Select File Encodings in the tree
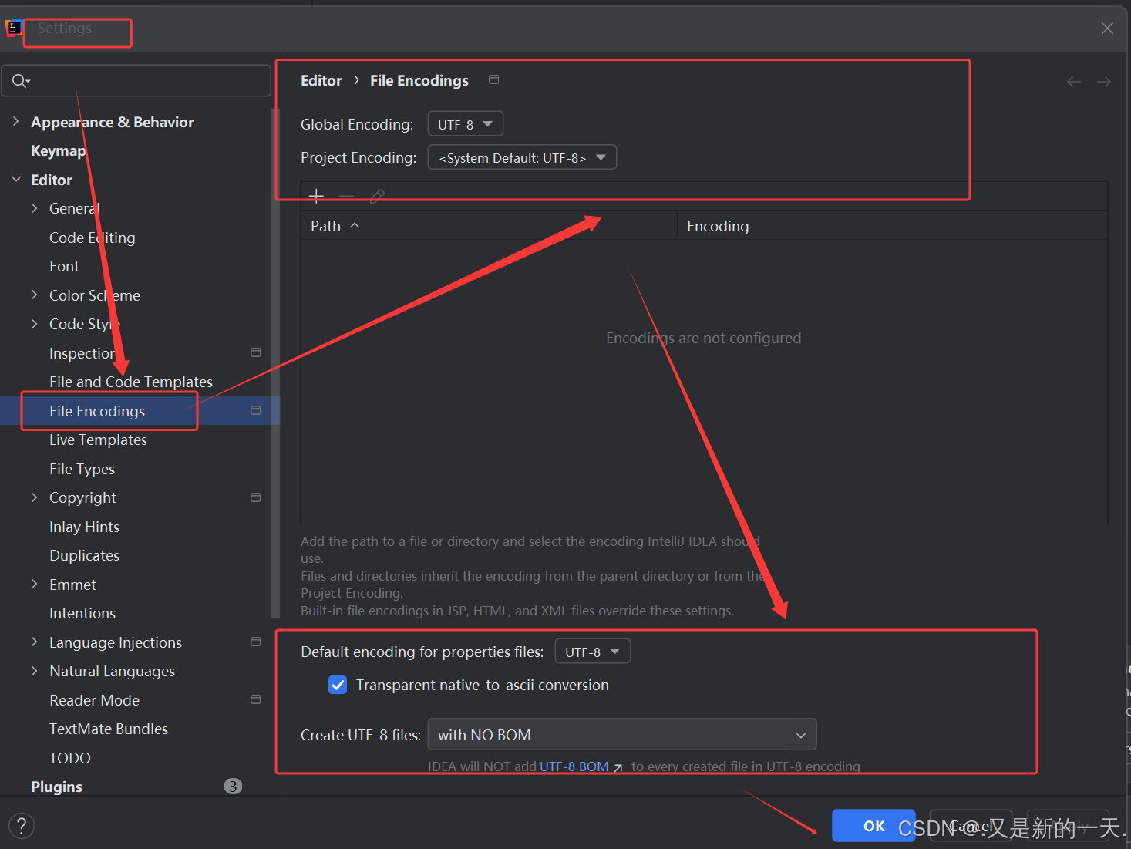Screen dimensions: 1131x849 [97, 411]
